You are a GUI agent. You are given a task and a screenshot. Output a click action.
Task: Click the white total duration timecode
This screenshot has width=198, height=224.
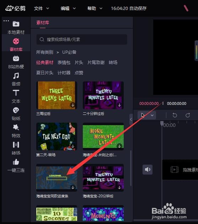click(177, 103)
